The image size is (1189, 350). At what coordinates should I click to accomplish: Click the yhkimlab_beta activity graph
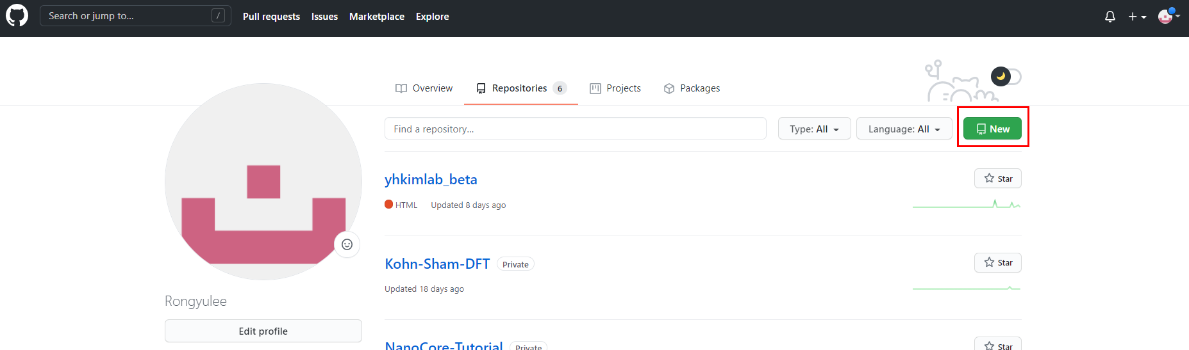966,205
